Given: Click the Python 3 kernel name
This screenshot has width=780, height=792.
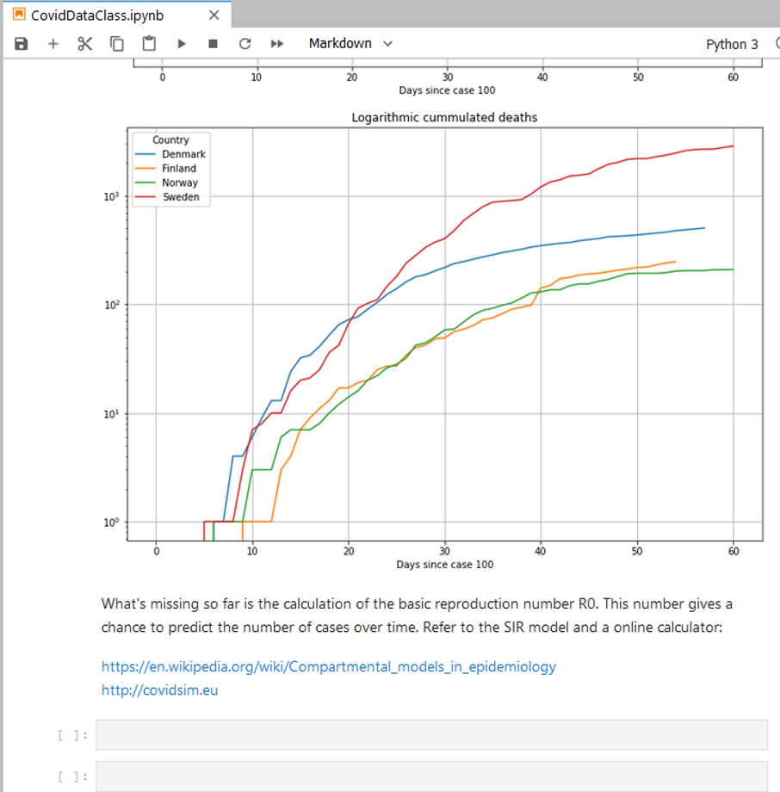Looking at the screenshot, I should click(x=732, y=45).
